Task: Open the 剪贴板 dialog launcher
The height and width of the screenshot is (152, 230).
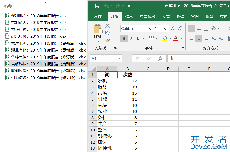Action: (115, 48)
